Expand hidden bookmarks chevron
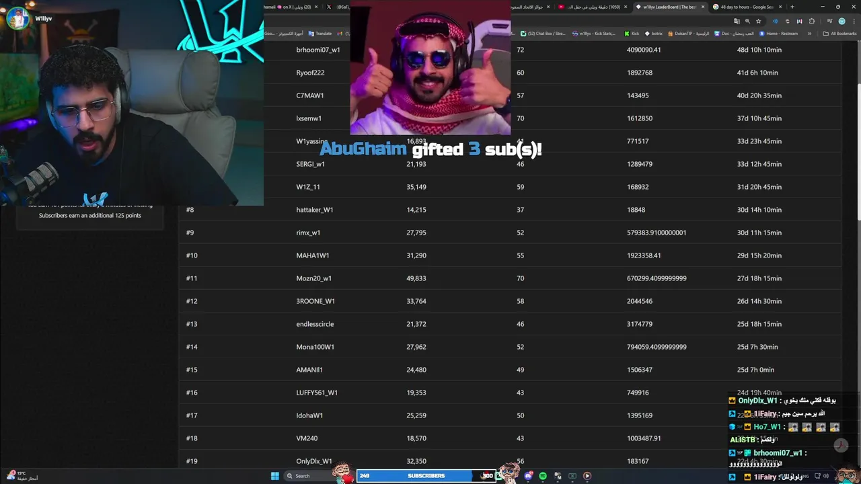 pos(809,33)
